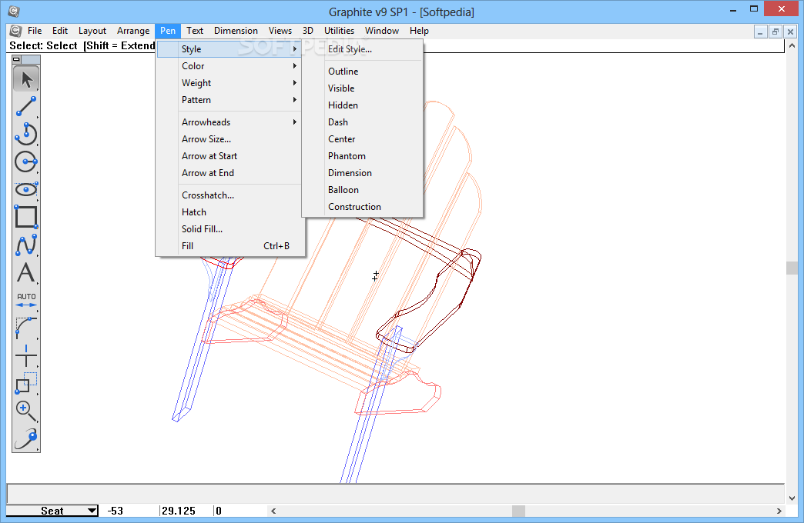Click the horizontal scrollbar left arrow
804x523 pixels.
pos(273,511)
